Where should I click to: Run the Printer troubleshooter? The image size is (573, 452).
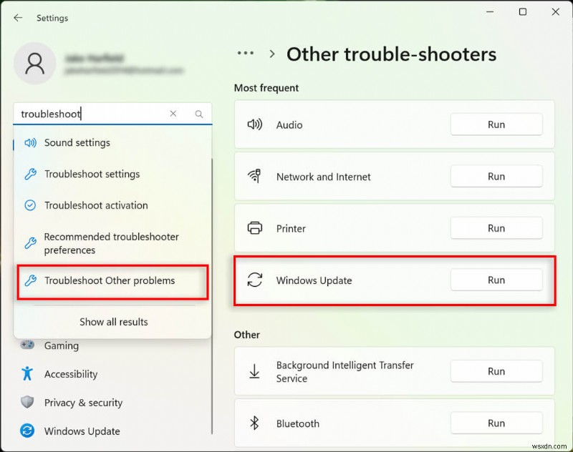496,228
